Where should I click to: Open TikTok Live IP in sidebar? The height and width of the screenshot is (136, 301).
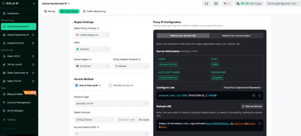coord(18,65)
